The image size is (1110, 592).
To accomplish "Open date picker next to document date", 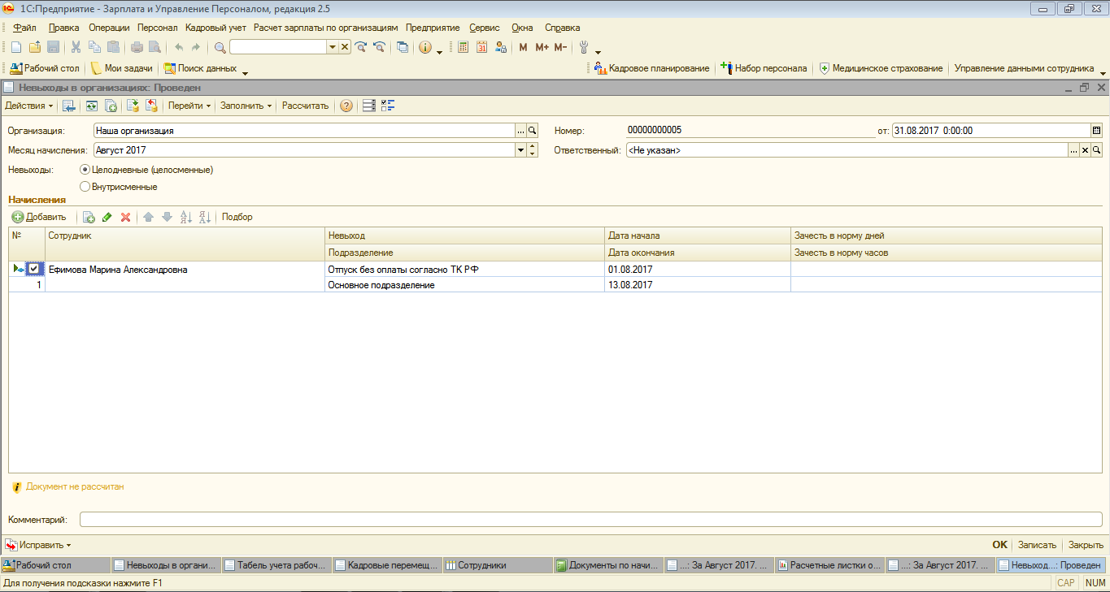I will click(1096, 130).
